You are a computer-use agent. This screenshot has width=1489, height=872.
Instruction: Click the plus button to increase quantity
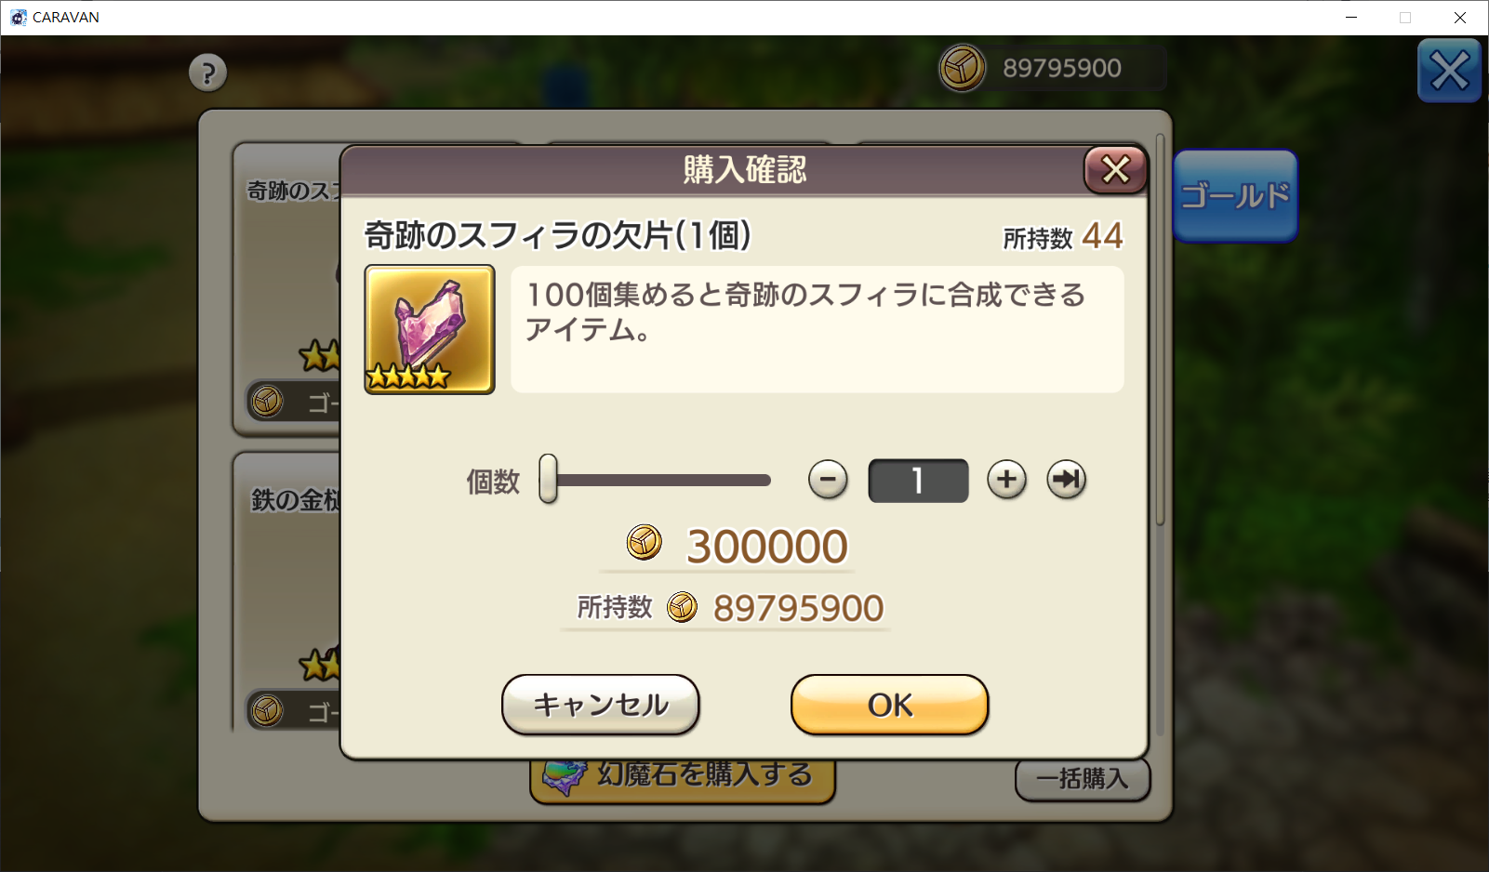click(x=1006, y=480)
